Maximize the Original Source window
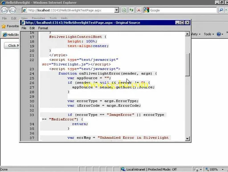The height and width of the screenshot is (172, 228). [182, 23]
